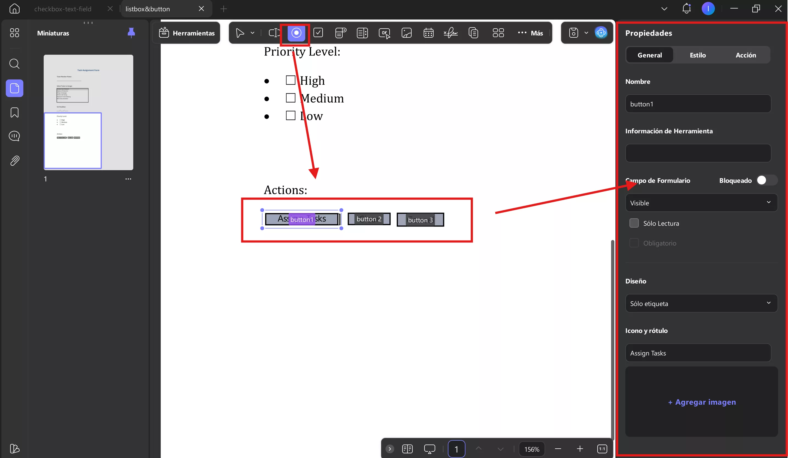Select the date field tool

[x=428, y=33]
